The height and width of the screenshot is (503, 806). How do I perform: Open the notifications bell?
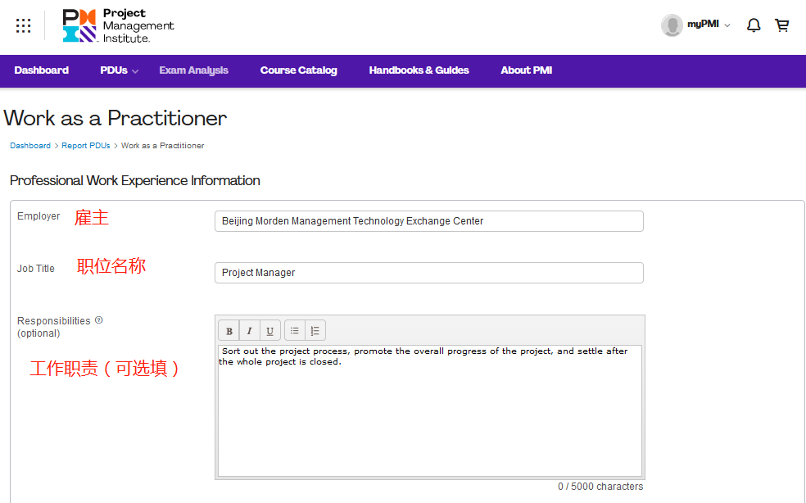[x=753, y=25]
